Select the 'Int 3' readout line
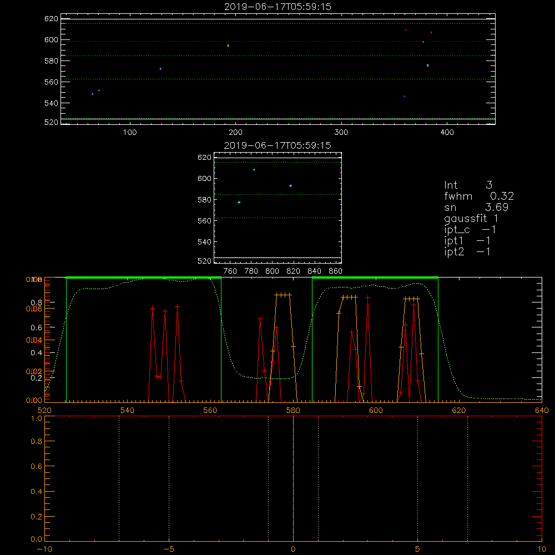Screen dimensions: 555x555 [468, 185]
